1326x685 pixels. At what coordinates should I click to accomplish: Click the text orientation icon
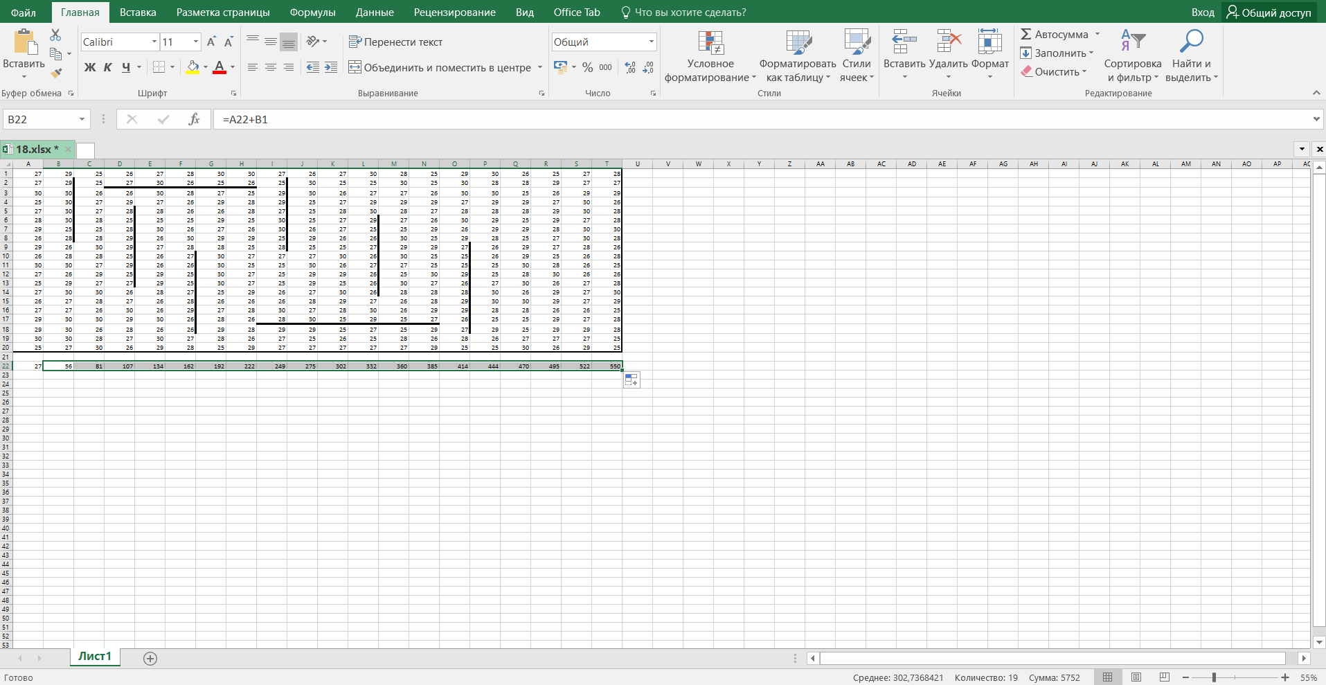click(313, 42)
